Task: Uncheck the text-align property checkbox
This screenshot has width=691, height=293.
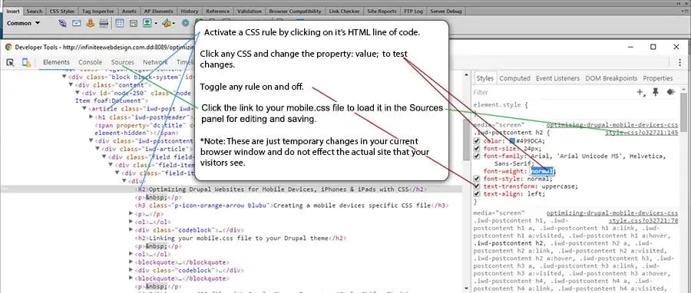Action: [476, 193]
